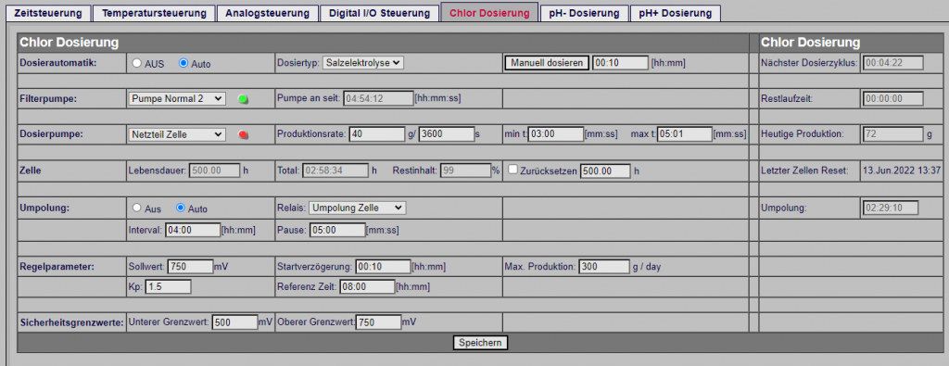
Task: Switch to the Zeitsteuerung tab
Action: click(49, 13)
